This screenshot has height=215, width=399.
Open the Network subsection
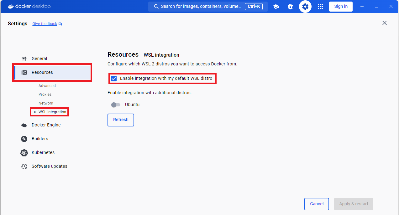coord(46,103)
